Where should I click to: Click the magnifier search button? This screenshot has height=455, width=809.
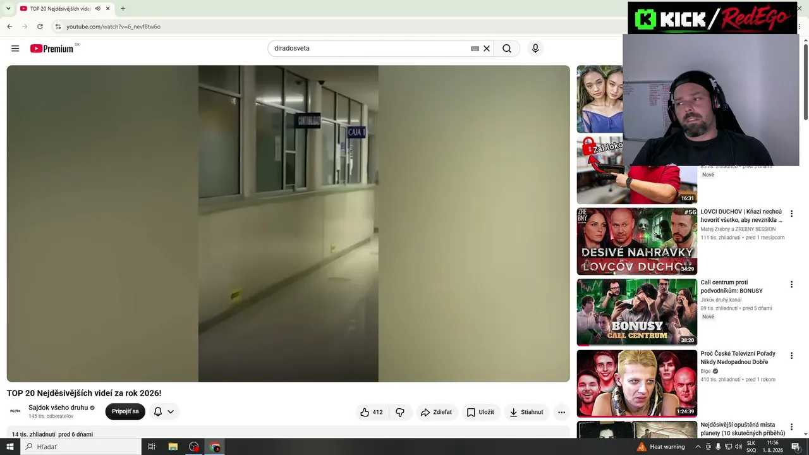point(507,49)
